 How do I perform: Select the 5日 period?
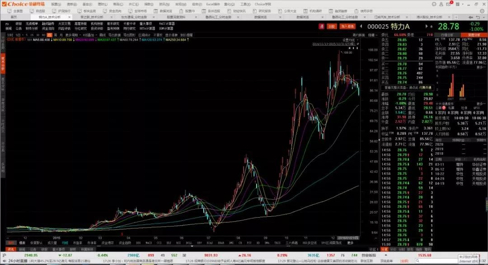(x=18, y=35)
